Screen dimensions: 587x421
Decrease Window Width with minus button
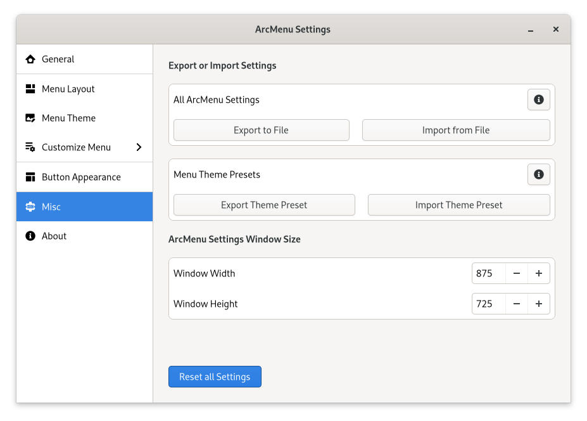[x=517, y=273]
